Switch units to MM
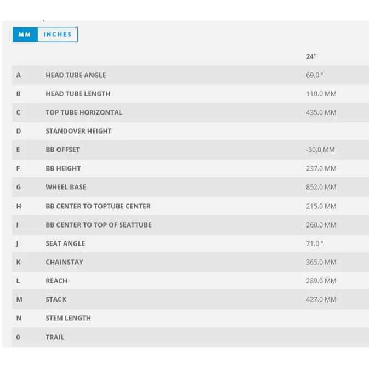 (x=25, y=35)
